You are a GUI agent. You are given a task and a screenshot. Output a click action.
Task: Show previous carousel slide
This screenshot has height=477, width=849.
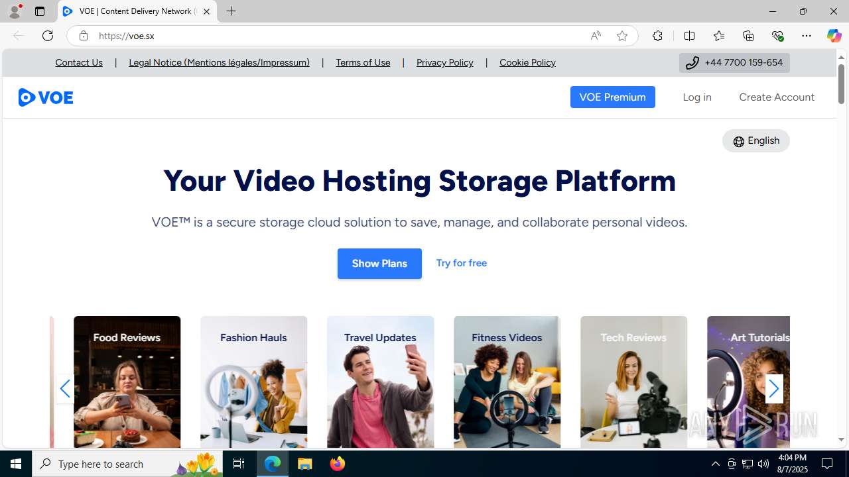coord(64,388)
